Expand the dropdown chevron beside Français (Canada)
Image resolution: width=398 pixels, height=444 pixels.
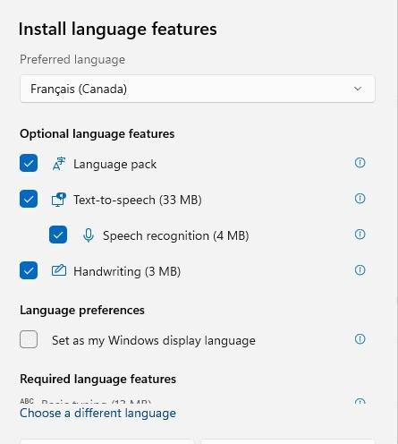(358, 89)
